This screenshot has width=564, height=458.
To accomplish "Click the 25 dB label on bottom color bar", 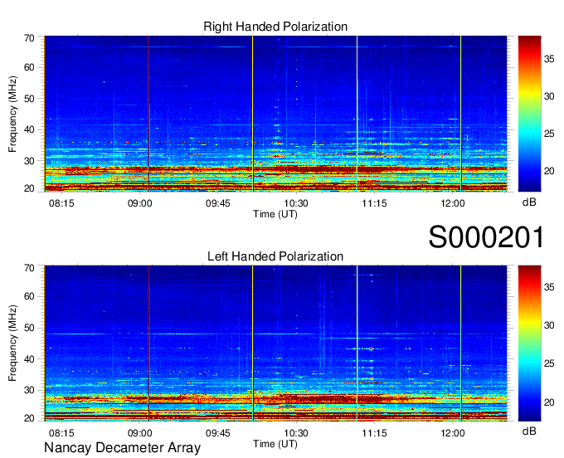I will [x=549, y=363].
